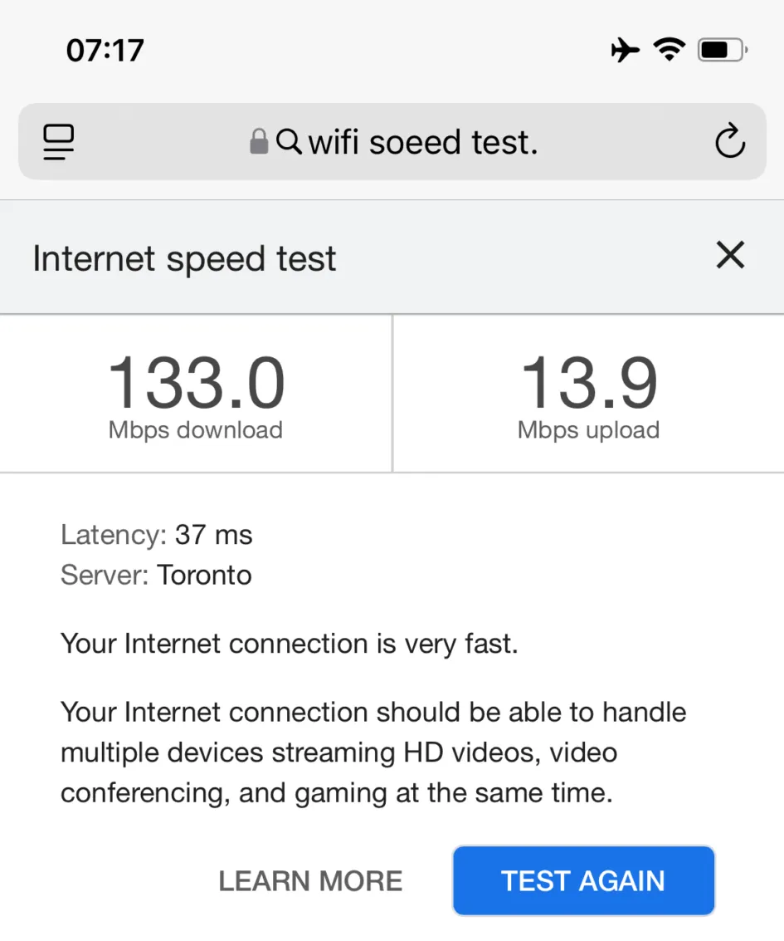Select the 133.0 Mbps download result

[x=196, y=380]
